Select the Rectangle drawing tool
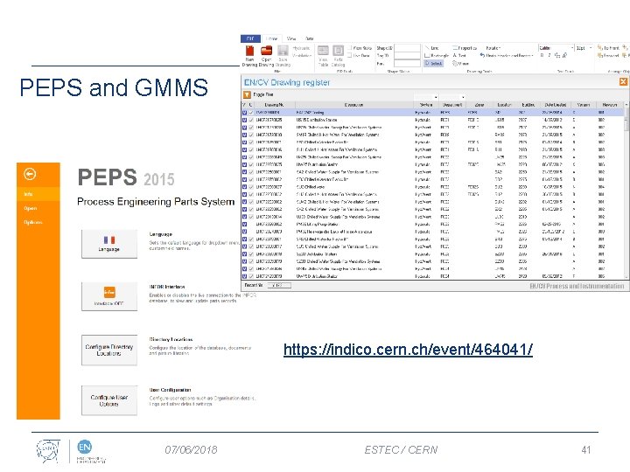This screenshot has width=630, height=472. click(437, 55)
